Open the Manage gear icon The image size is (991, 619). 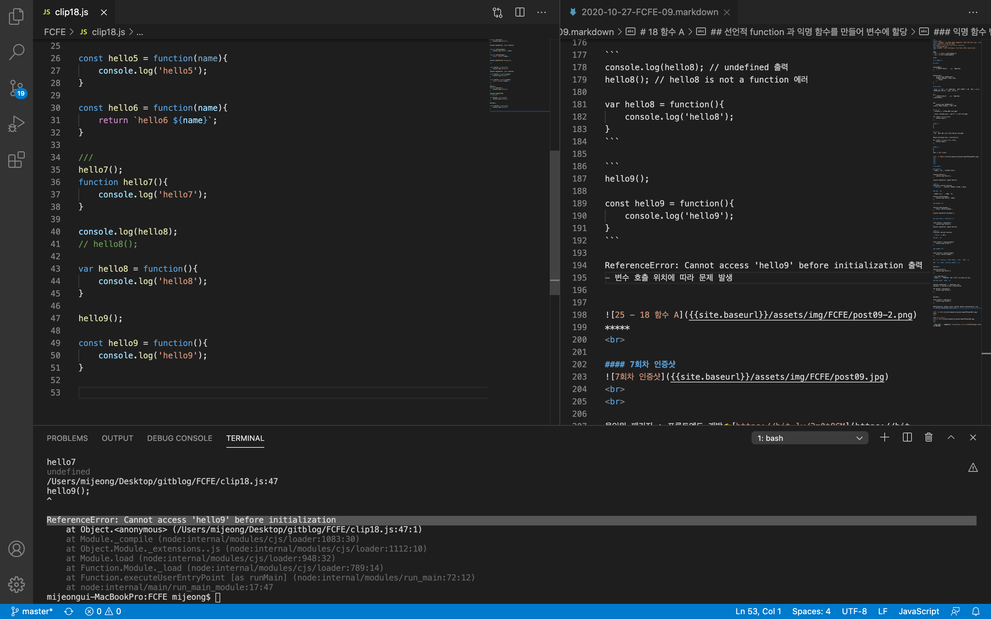[17, 585]
